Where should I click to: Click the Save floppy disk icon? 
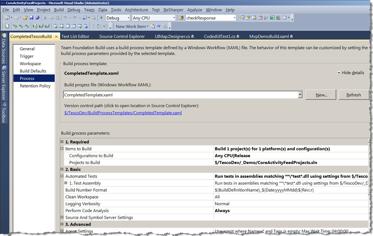point(31,18)
